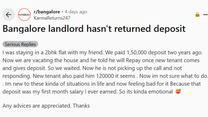Click 'New tenant also paid him' sentence
The width and height of the screenshot is (208, 117).
pos(64,76)
